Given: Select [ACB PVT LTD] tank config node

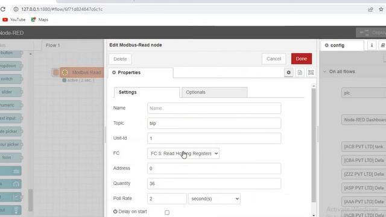Looking at the screenshot, I should tap(364, 146).
